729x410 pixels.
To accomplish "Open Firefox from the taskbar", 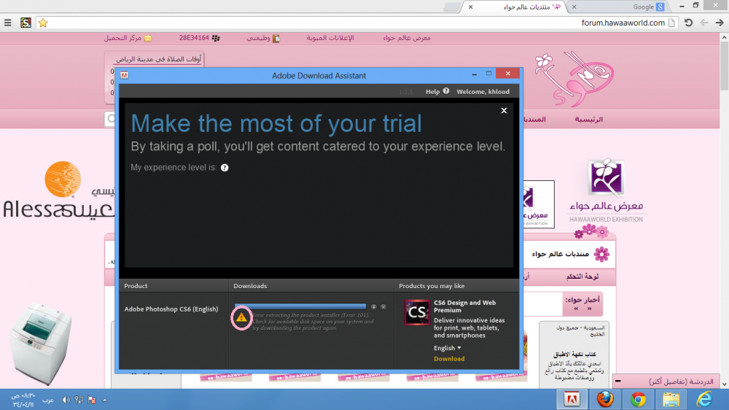I will pos(604,399).
